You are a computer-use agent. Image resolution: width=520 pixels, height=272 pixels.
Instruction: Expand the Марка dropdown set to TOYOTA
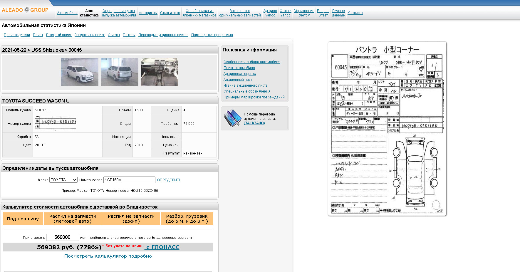coord(63,180)
